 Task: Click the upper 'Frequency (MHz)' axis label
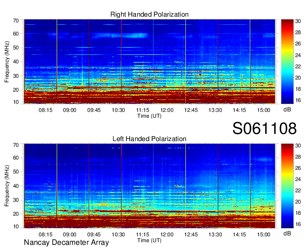coord(7,62)
